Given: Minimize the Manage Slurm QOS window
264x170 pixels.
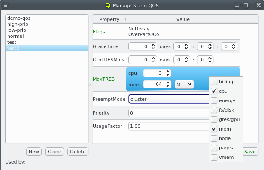Looking at the screenshot, I should coord(237,6).
